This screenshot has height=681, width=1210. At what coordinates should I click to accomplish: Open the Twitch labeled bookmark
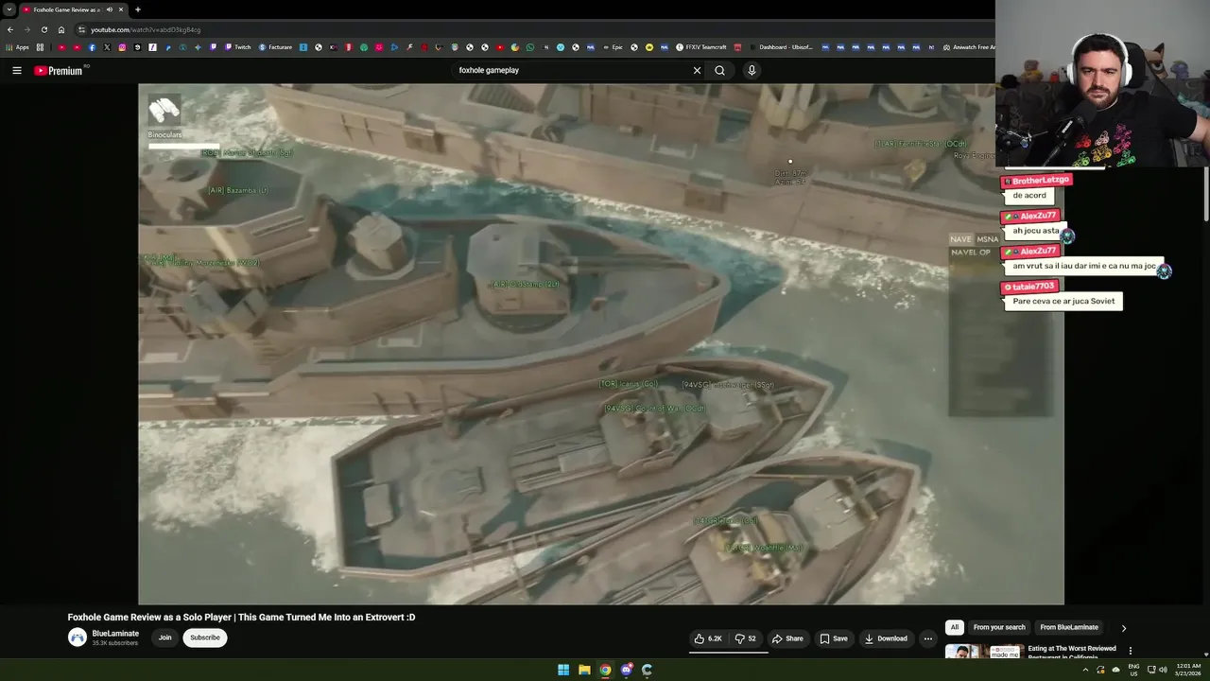point(238,47)
